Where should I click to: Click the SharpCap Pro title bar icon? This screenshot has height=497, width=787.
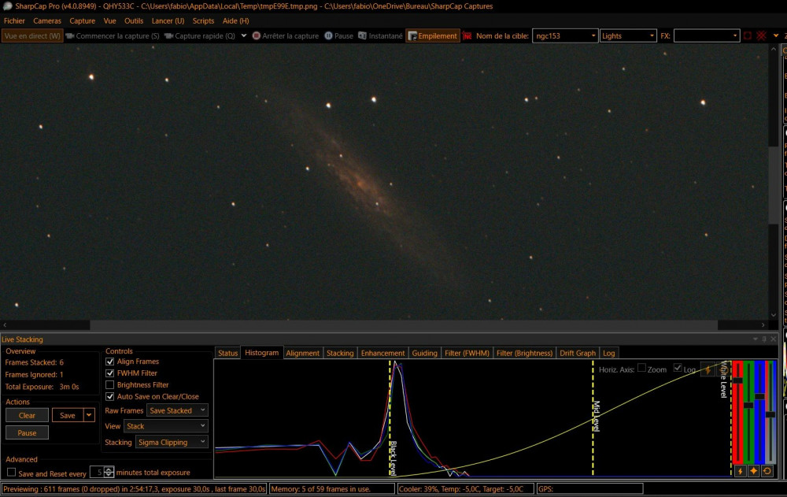click(x=7, y=6)
